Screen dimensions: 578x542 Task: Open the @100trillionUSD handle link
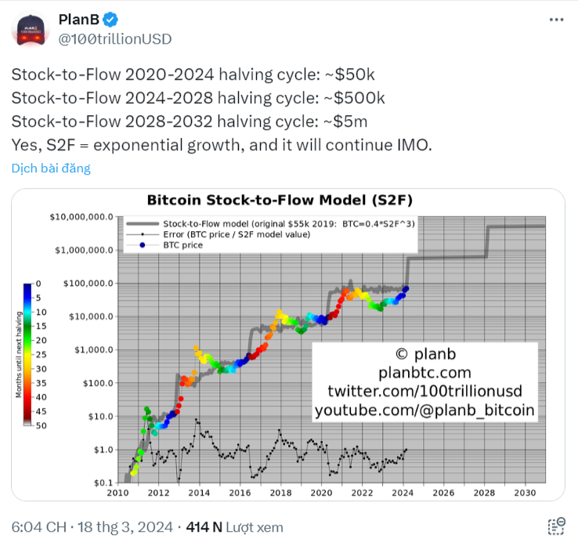click(115, 39)
